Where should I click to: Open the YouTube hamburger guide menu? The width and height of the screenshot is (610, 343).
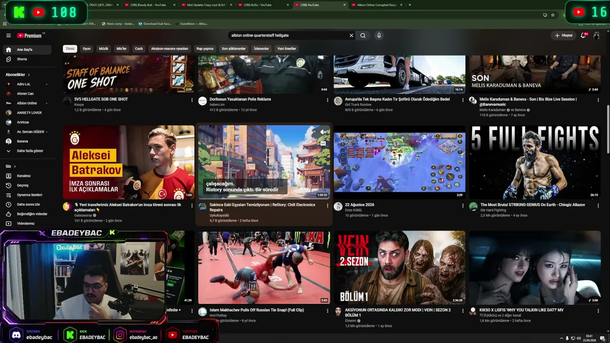click(x=9, y=35)
